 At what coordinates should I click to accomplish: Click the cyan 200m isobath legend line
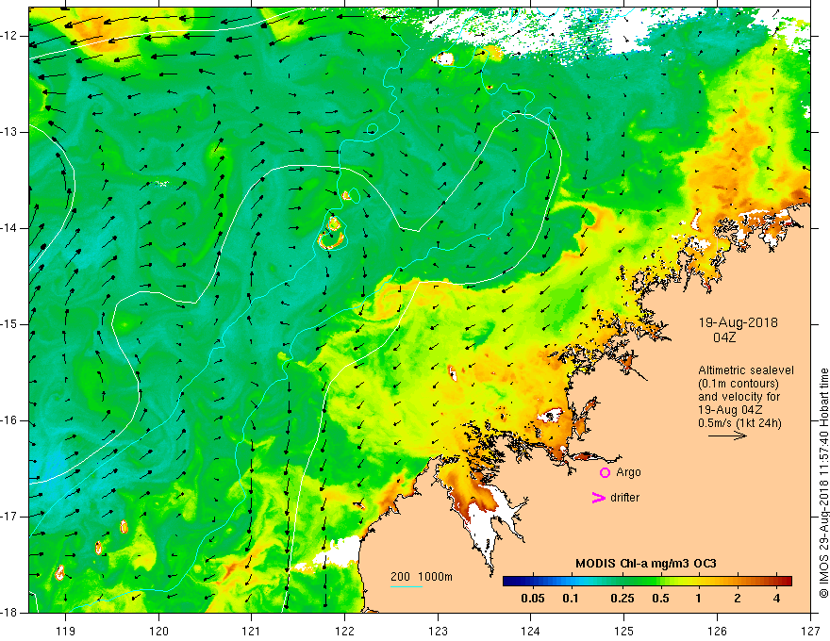(406, 586)
